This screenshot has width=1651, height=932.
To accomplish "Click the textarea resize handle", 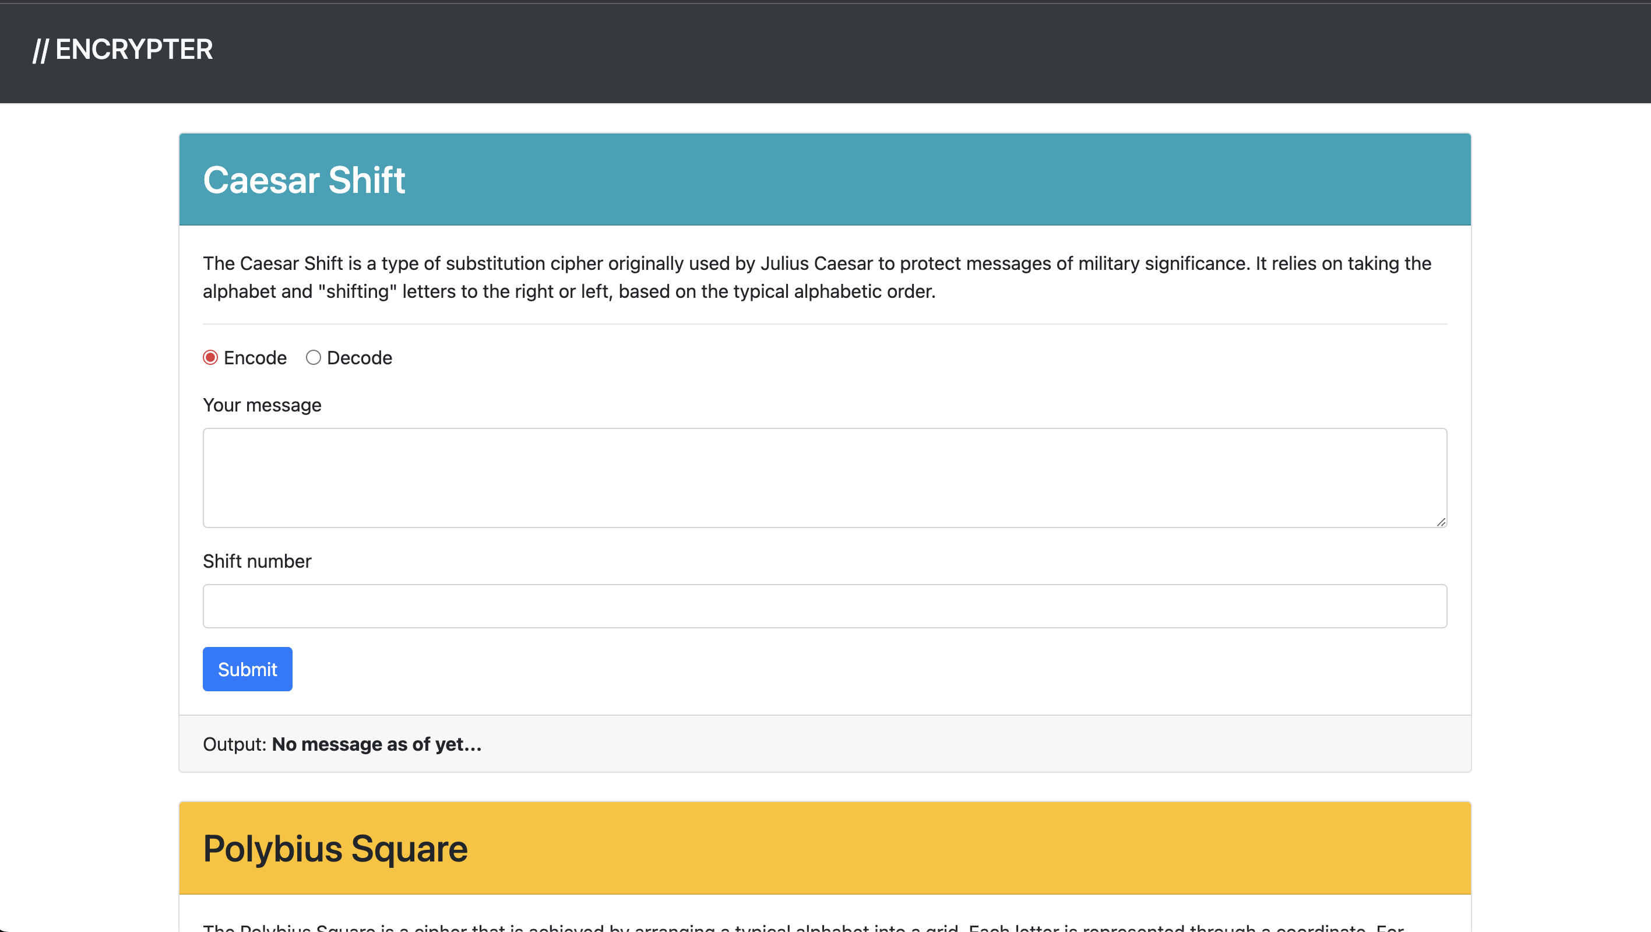I will click(x=1441, y=520).
